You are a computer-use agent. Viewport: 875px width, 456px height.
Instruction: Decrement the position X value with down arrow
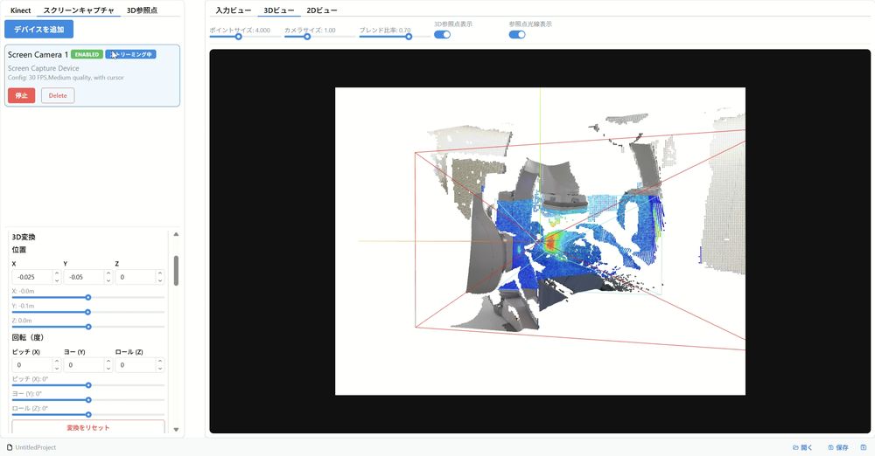tap(56, 280)
